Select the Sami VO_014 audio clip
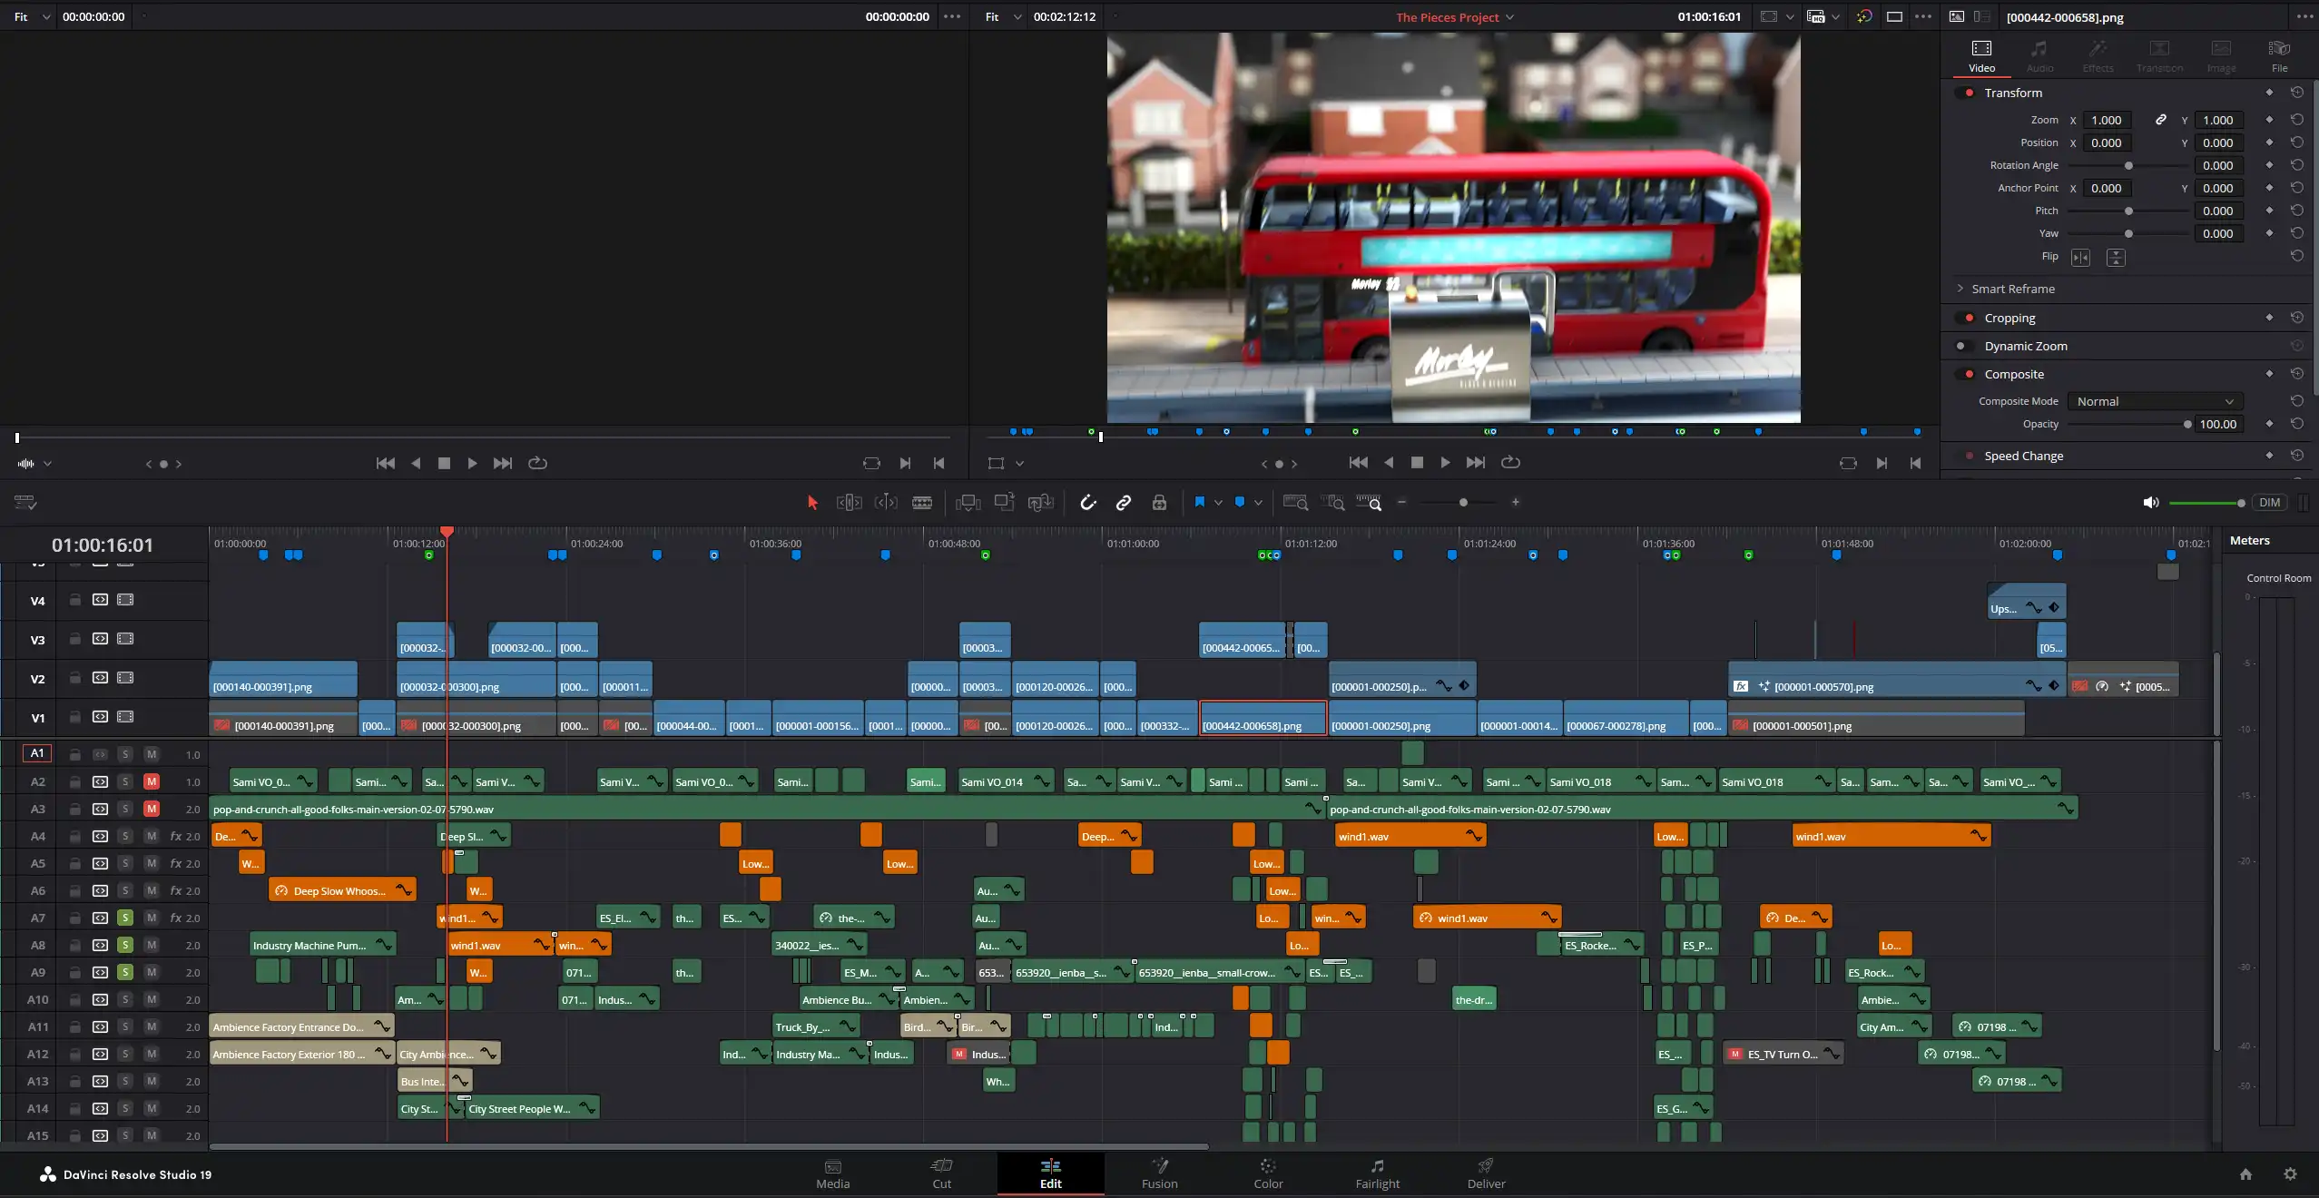2319x1198 pixels. (x=1006, y=781)
